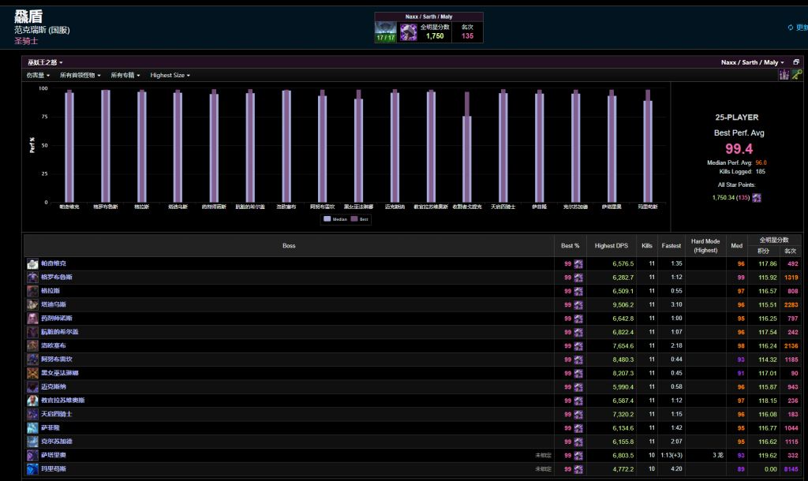808x481 pixels.
Task: Expand the Highest Size dropdown
Action: (x=170, y=76)
